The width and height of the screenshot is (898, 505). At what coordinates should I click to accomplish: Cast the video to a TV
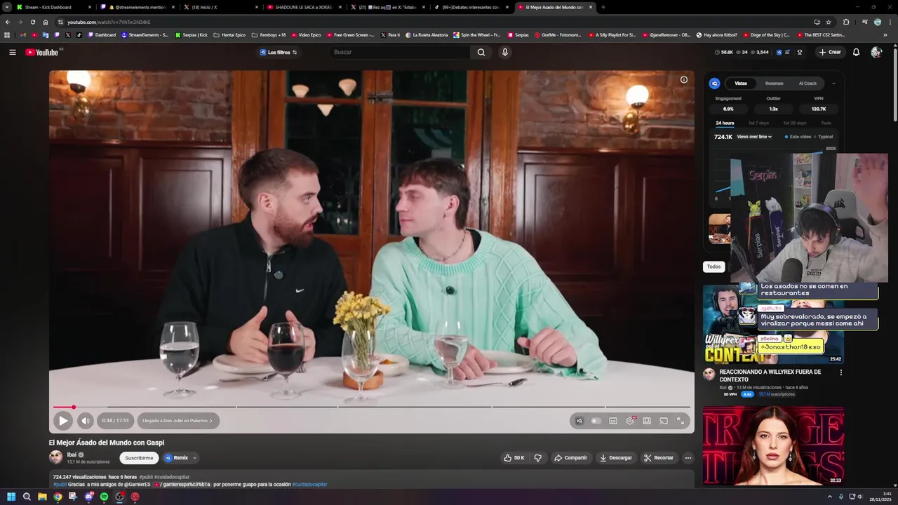click(x=664, y=421)
